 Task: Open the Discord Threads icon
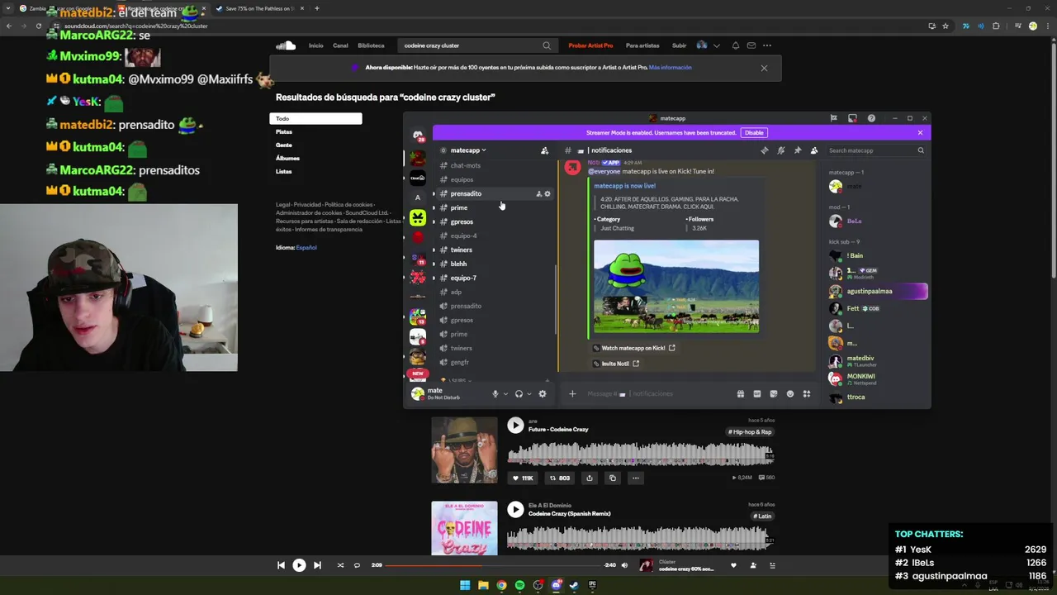point(764,150)
